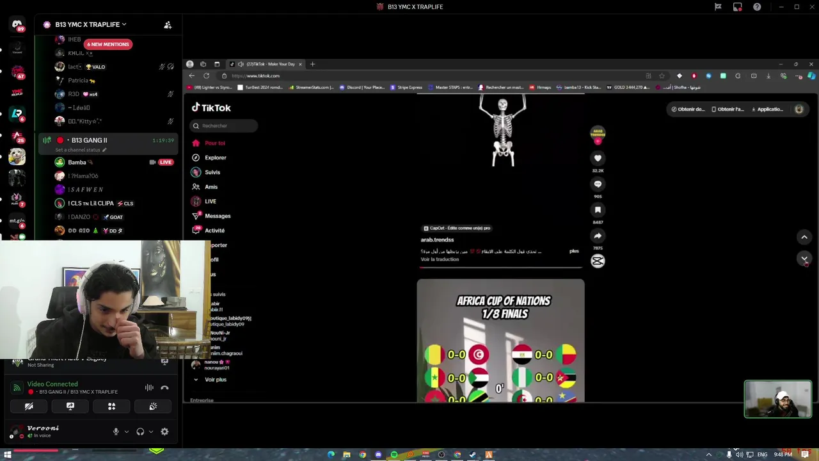Open the Video Connected status details
The image size is (819, 461).
(x=52, y=384)
